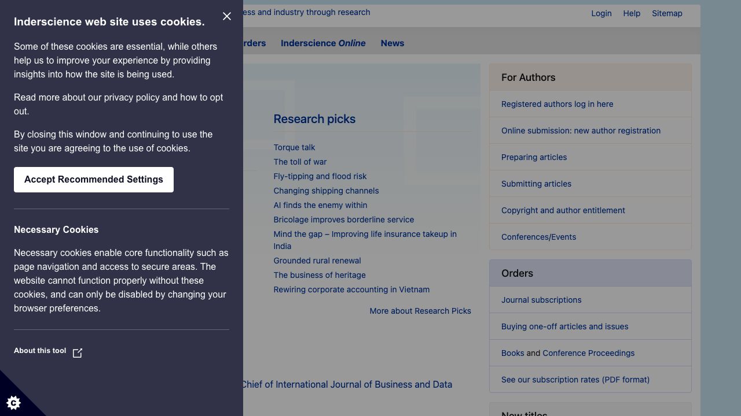Go to the Help page
The height and width of the screenshot is (416, 741).
pos(632,13)
